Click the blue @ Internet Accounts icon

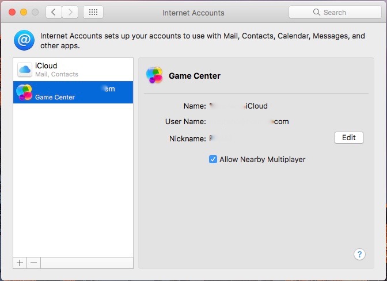[24, 40]
